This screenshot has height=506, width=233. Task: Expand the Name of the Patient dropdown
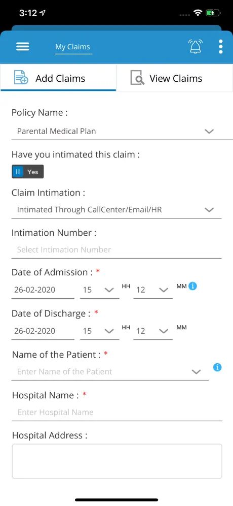[110, 372]
